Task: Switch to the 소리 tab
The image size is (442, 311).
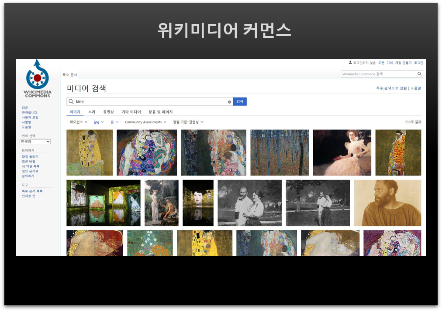Action: pyautogui.click(x=92, y=112)
